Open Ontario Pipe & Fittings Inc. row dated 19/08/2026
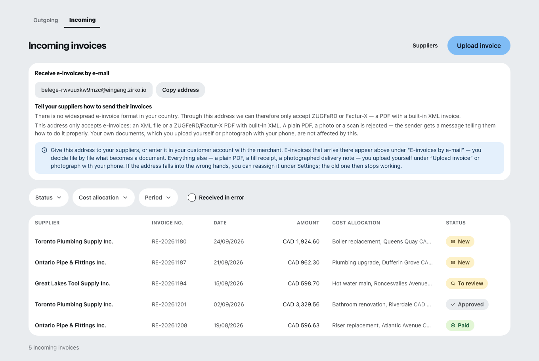Viewport: 539px width, 361px height. (x=269, y=325)
